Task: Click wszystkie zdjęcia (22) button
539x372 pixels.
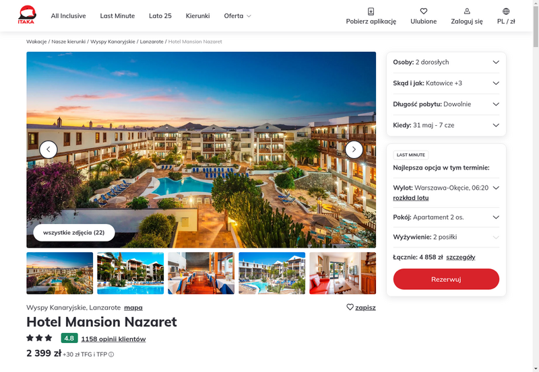Action: click(x=74, y=233)
